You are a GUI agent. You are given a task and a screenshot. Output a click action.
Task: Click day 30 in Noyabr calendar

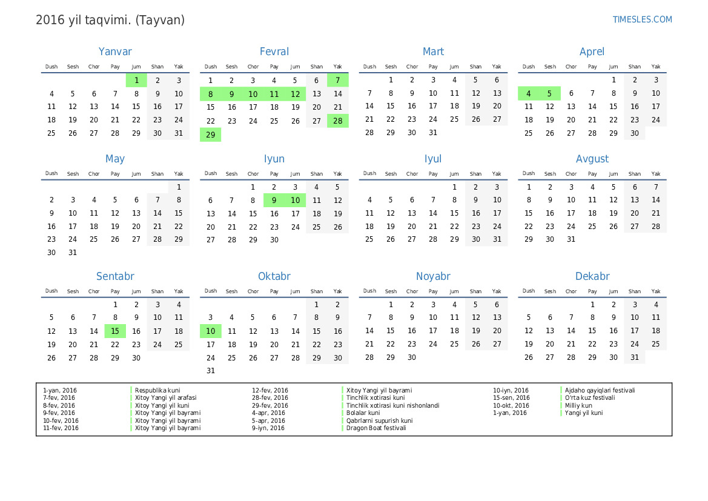click(412, 357)
